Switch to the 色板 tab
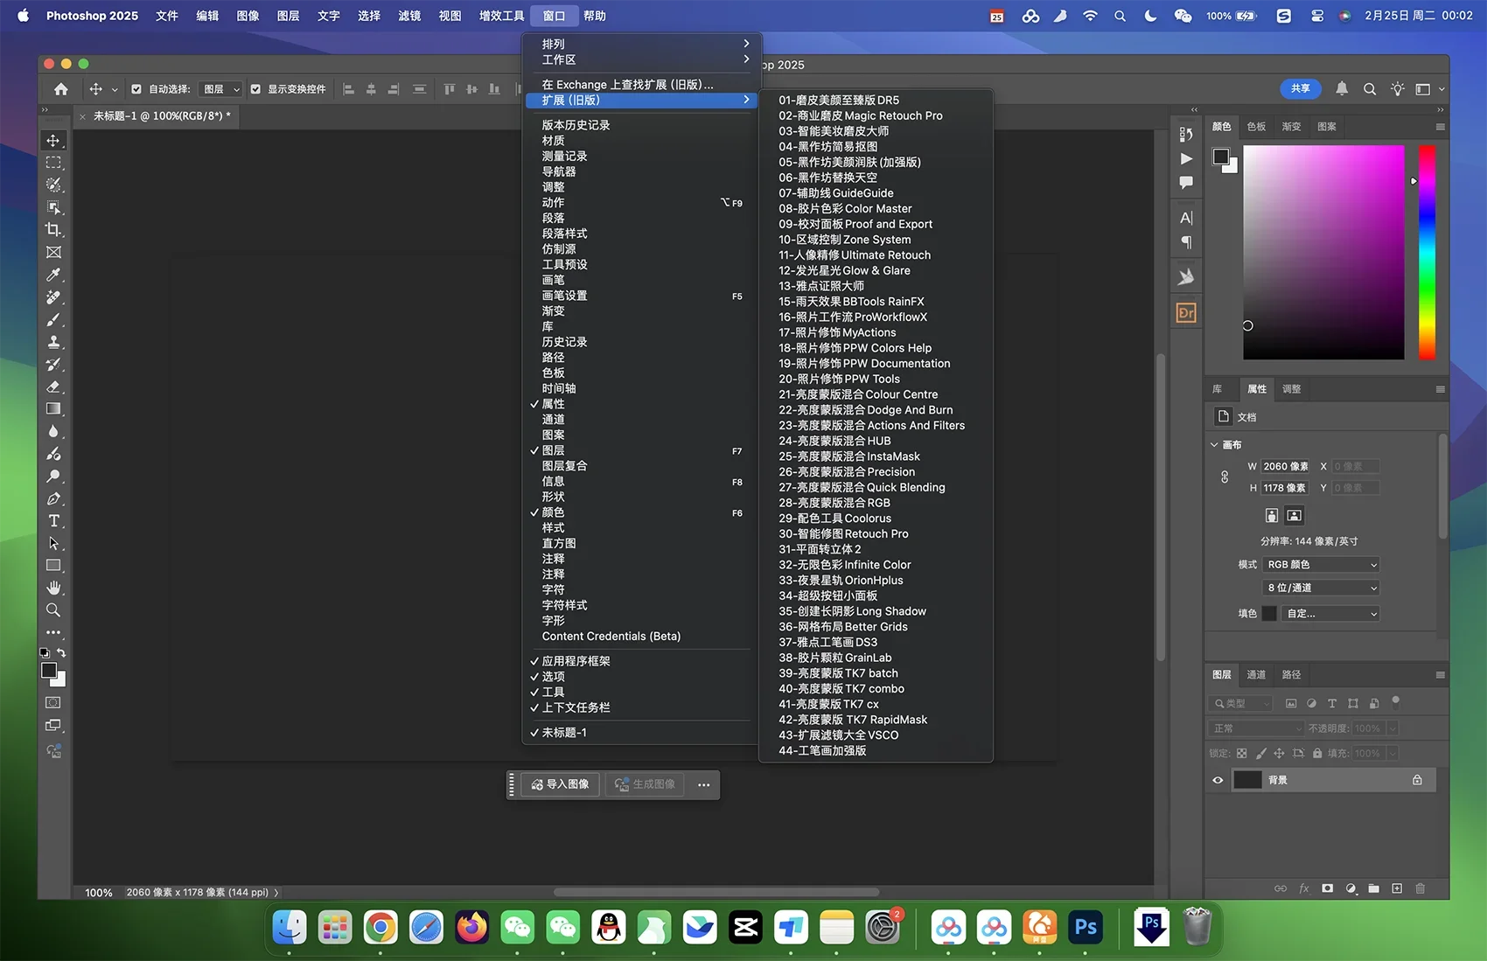This screenshot has width=1487, height=961. click(1256, 127)
